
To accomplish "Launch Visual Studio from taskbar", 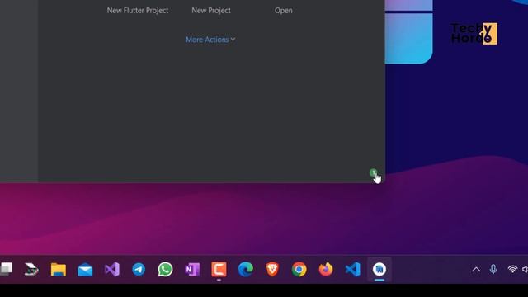I will click(112, 270).
